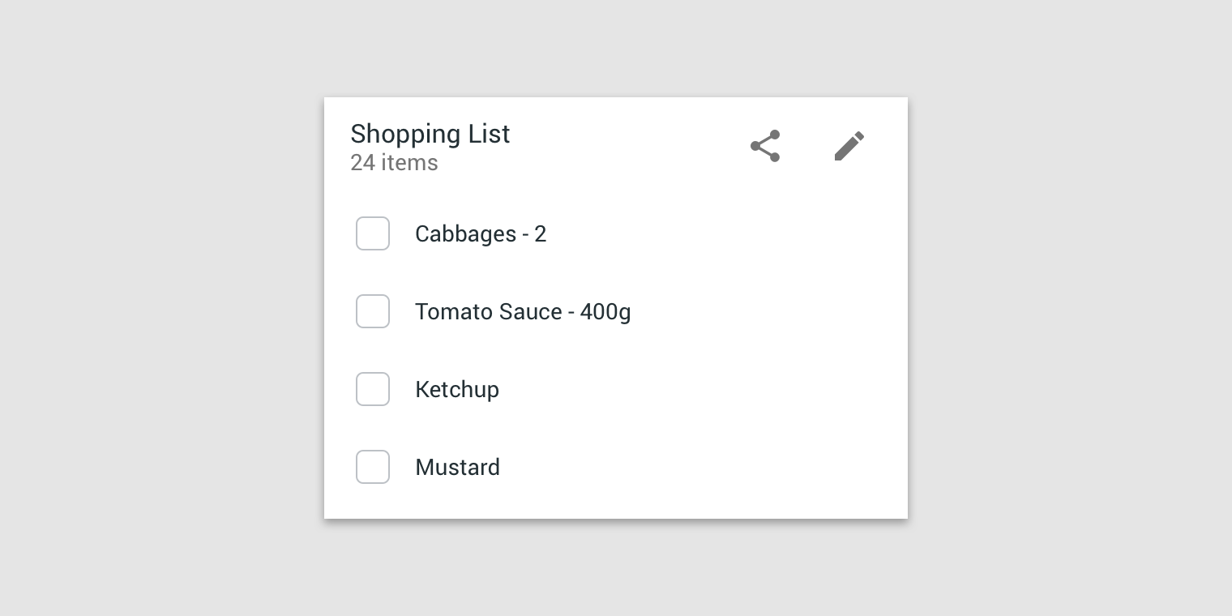The width and height of the screenshot is (1232, 616).
Task: Select the "Tomato Sauce - 400g" item label
Action: click(523, 312)
